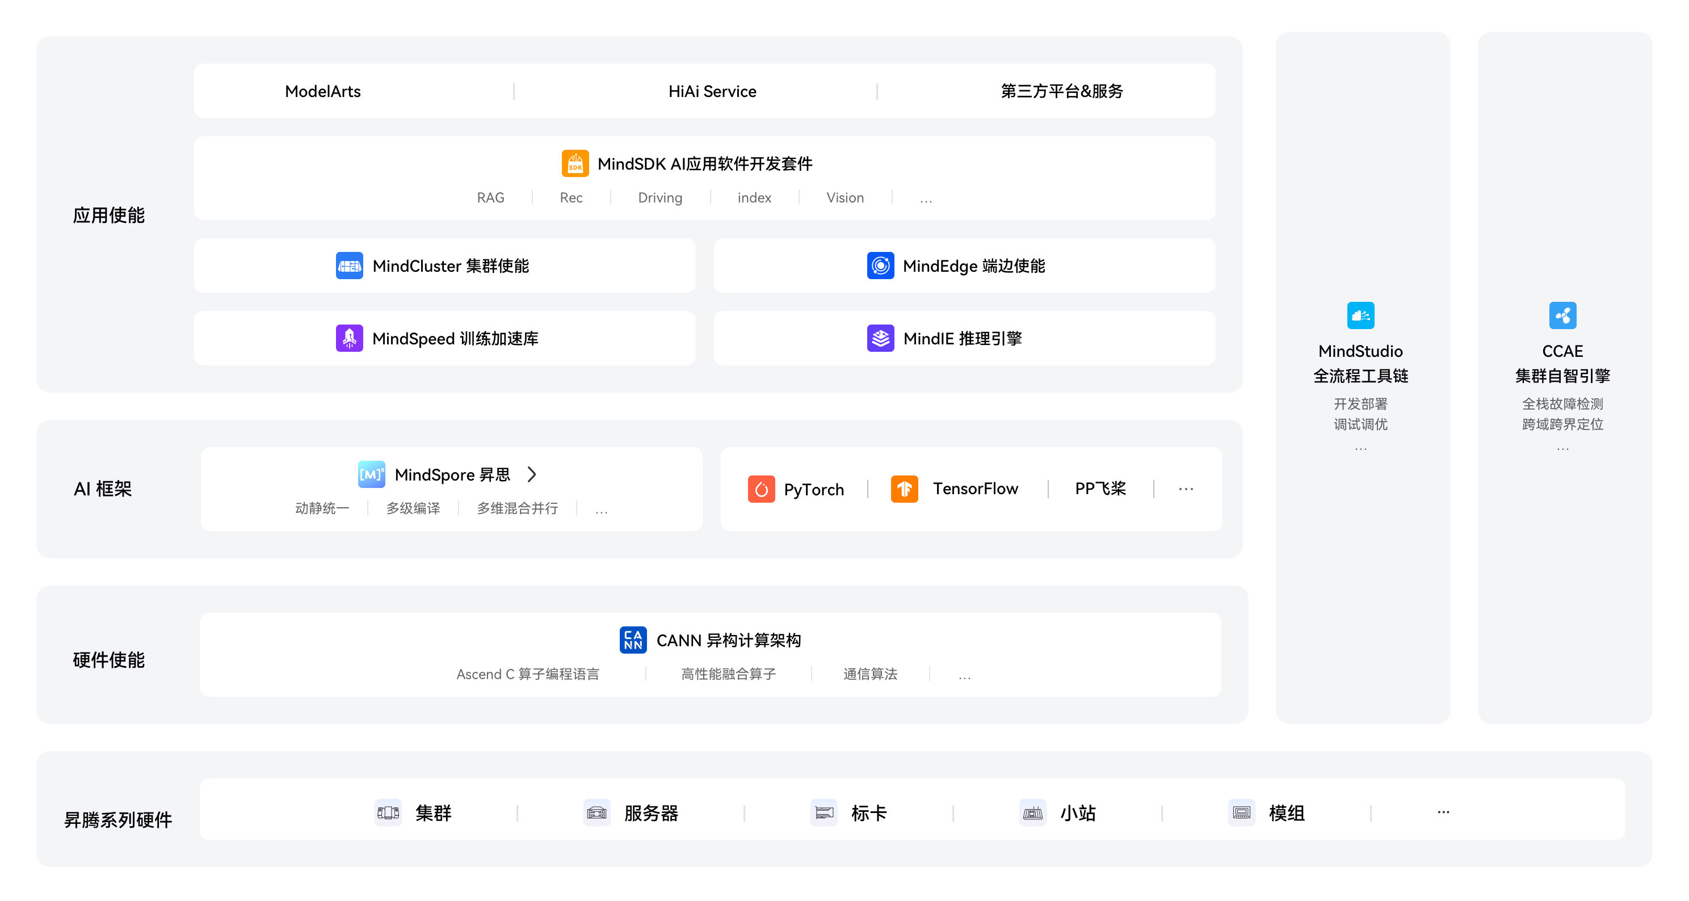Select the PP飞桨 framework label
The height and width of the screenshot is (901, 1689).
pos(1100,489)
